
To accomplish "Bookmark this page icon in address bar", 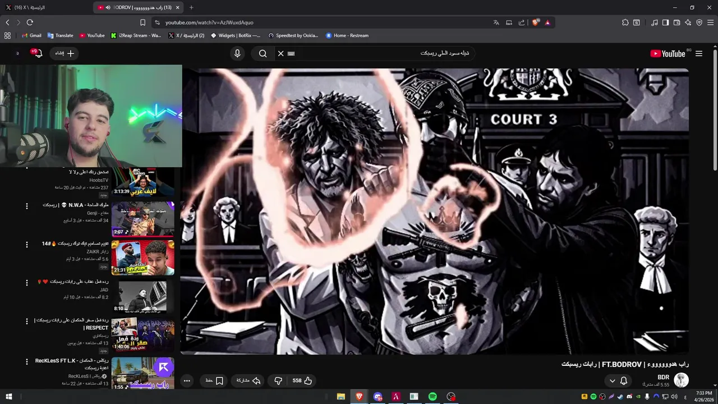I will coord(142,22).
